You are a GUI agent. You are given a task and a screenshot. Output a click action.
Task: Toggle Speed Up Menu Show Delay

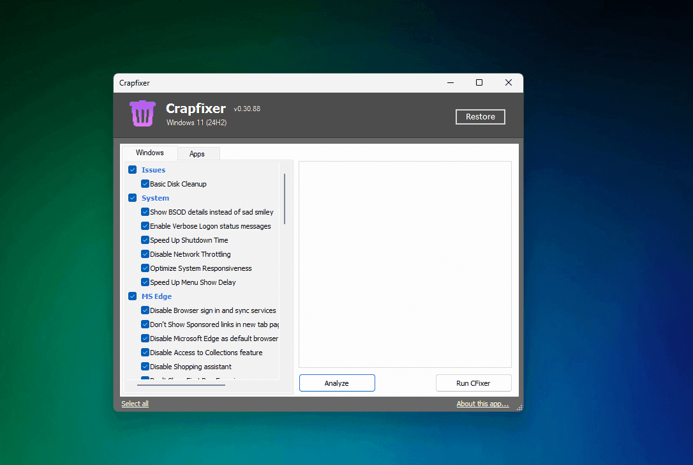tap(145, 282)
